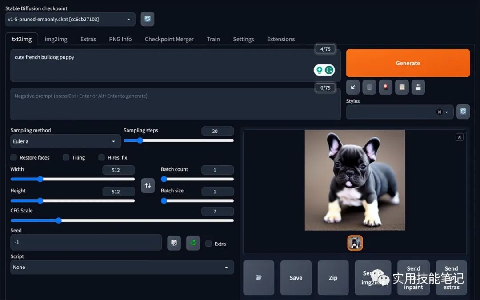Clear the Styles selection with X
Screen dimensions: 480x300
(439, 112)
